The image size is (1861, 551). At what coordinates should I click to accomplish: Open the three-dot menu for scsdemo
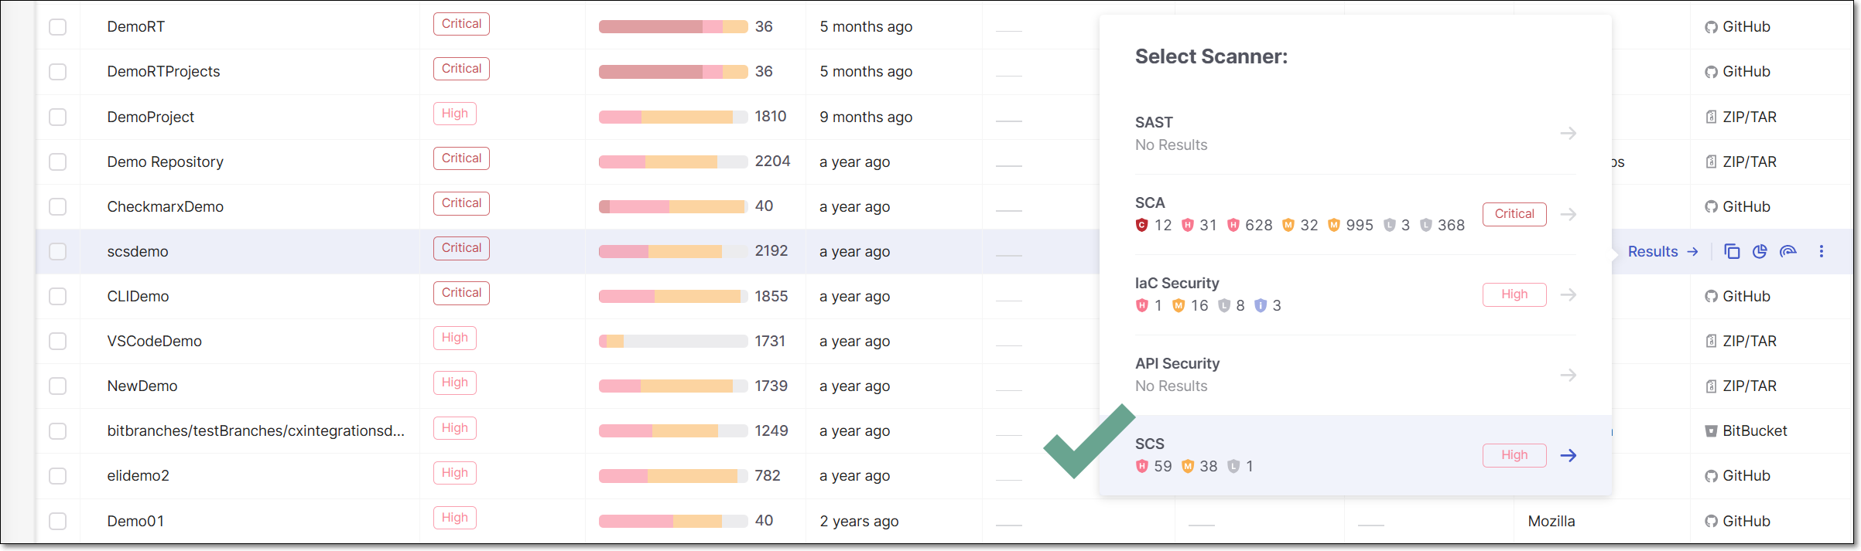pyautogui.click(x=1822, y=251)
